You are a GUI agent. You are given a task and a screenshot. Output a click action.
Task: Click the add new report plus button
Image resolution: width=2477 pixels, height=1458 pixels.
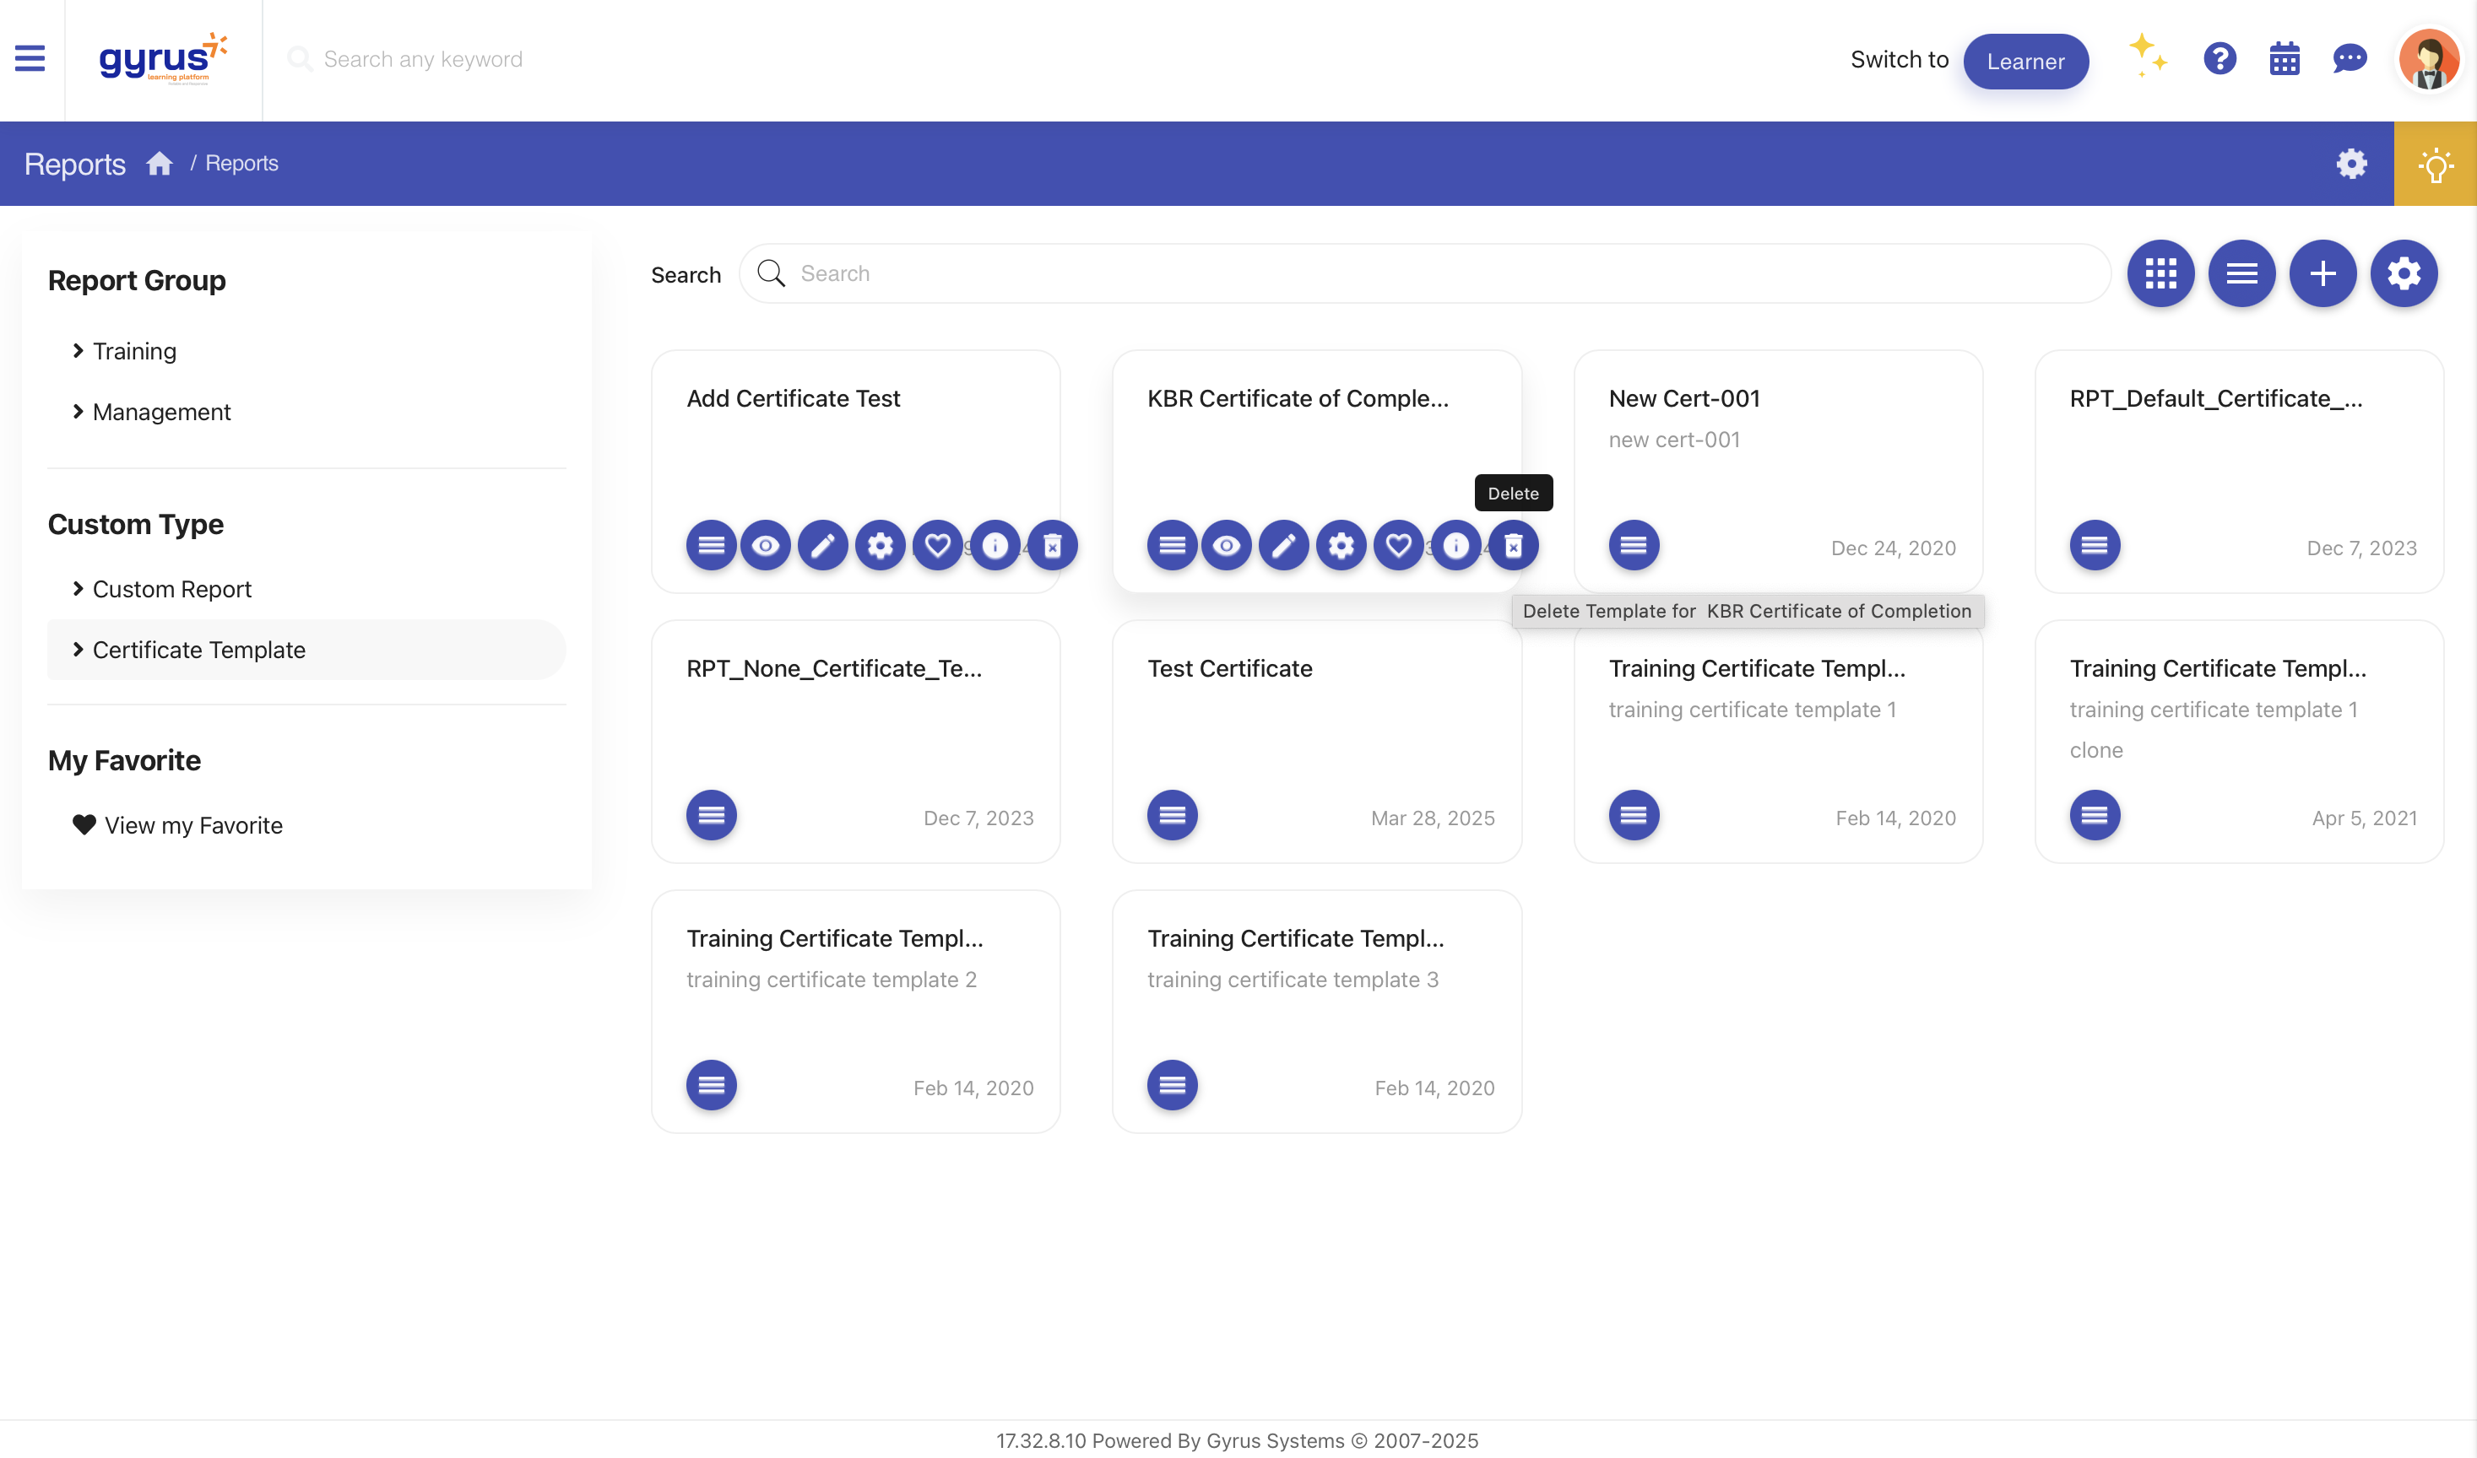tap(2322, 273)
